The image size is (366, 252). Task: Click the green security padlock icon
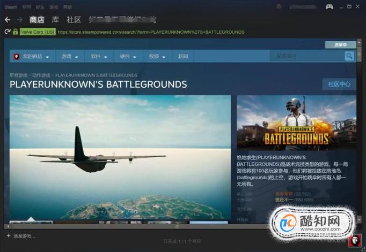pyautogui.click(x=16, y=32)
